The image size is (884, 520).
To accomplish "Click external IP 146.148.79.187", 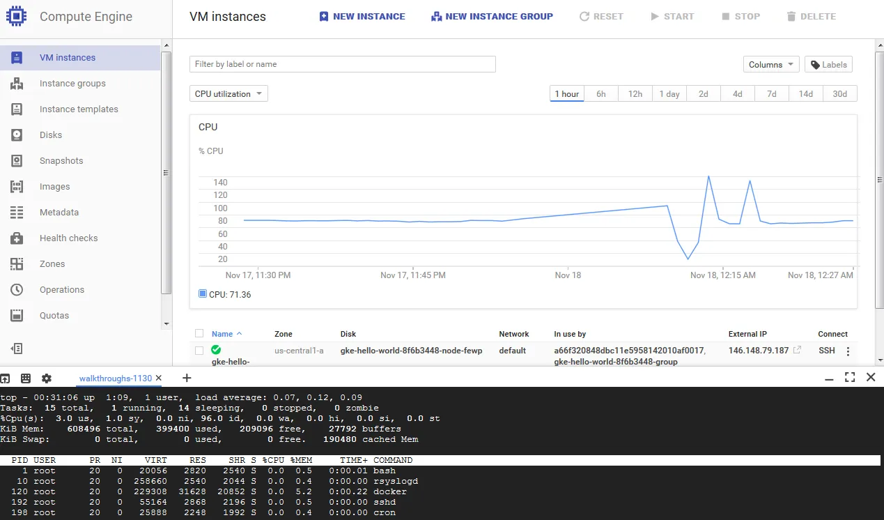I will pos(759,351).
